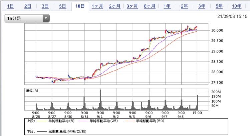The image size is (250, 136).
Task: Click the 29,000 price axis label
Action: [x=217, y=51]
